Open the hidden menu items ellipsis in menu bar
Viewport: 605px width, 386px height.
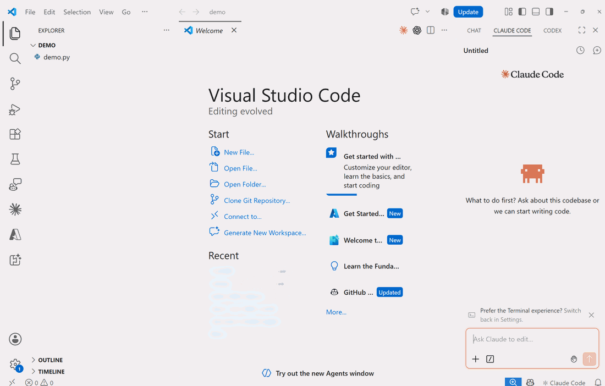145,12
